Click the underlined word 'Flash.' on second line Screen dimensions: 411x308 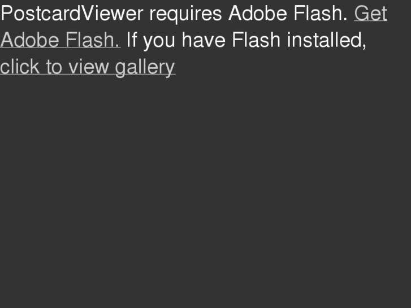pyautogui.click(x=93, y=40)
